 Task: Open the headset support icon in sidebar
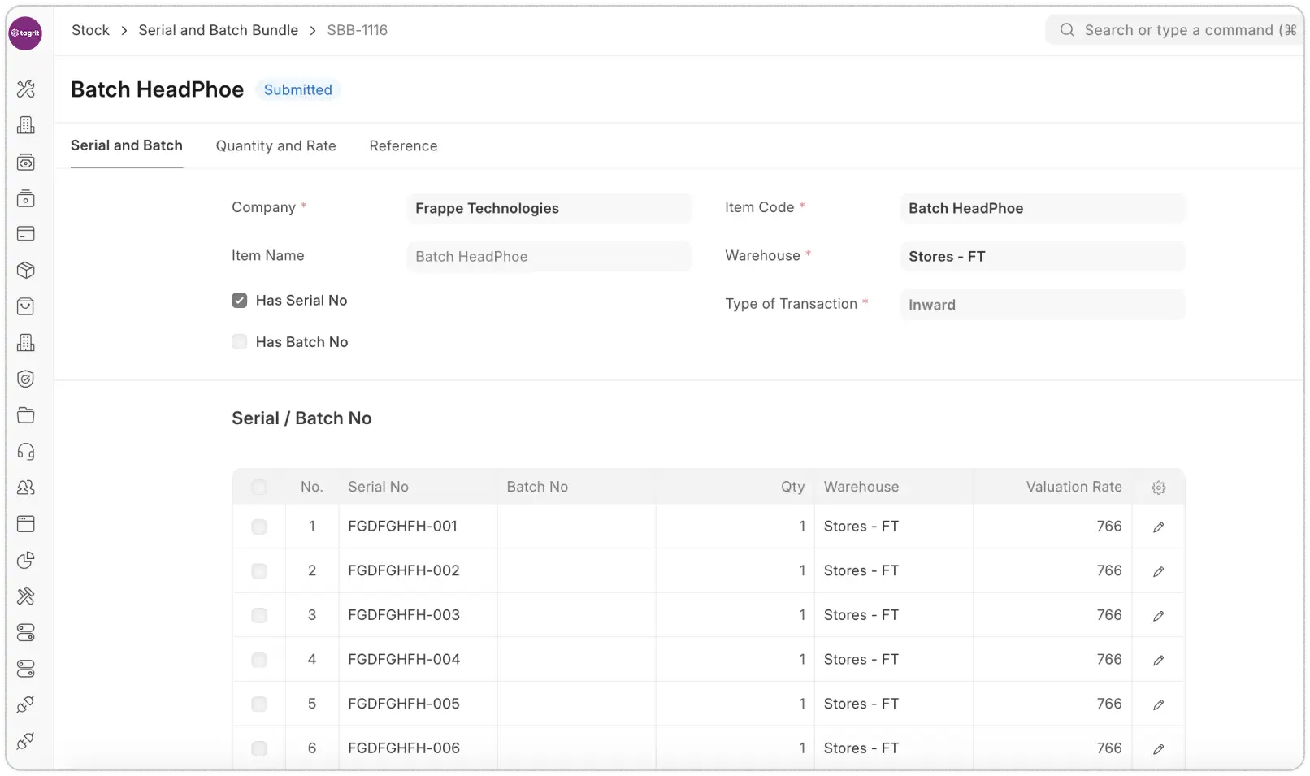click(x=26, y=452)
